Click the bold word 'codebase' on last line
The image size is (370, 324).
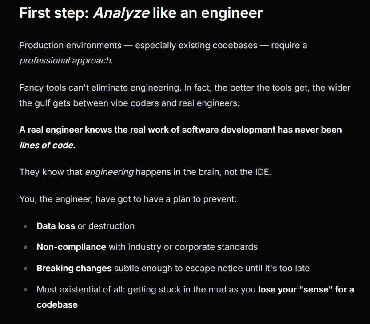(x=57, y=304)
